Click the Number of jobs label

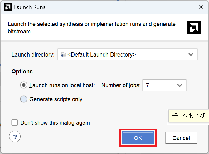click(121, 85)
